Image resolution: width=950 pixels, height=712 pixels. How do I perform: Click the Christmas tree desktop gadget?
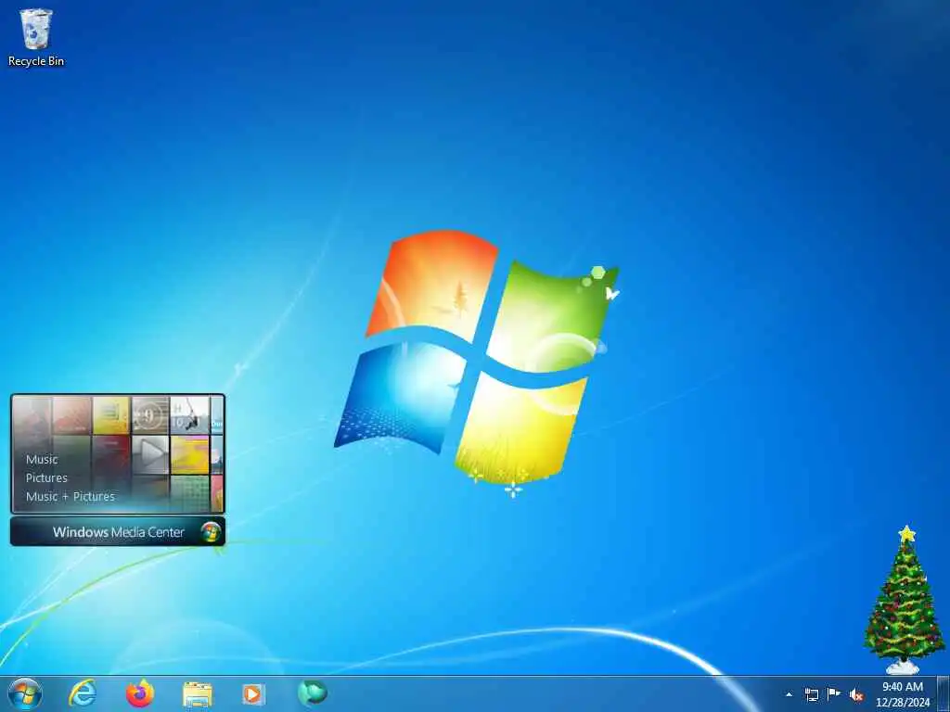[904, 600]
